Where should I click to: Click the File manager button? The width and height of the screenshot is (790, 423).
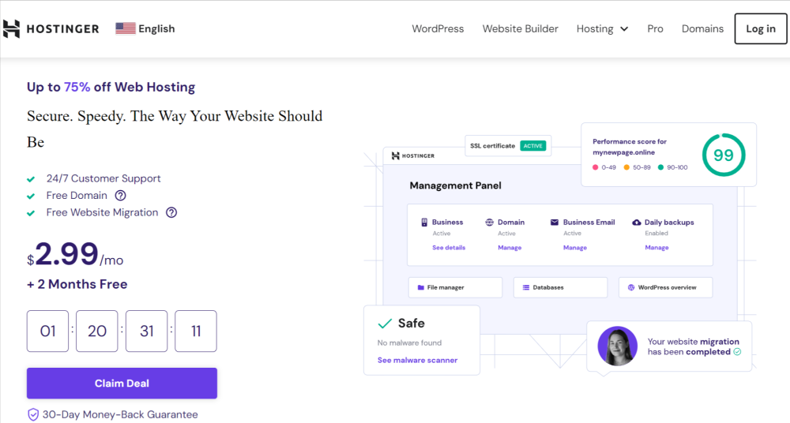(x=456, y=287)
